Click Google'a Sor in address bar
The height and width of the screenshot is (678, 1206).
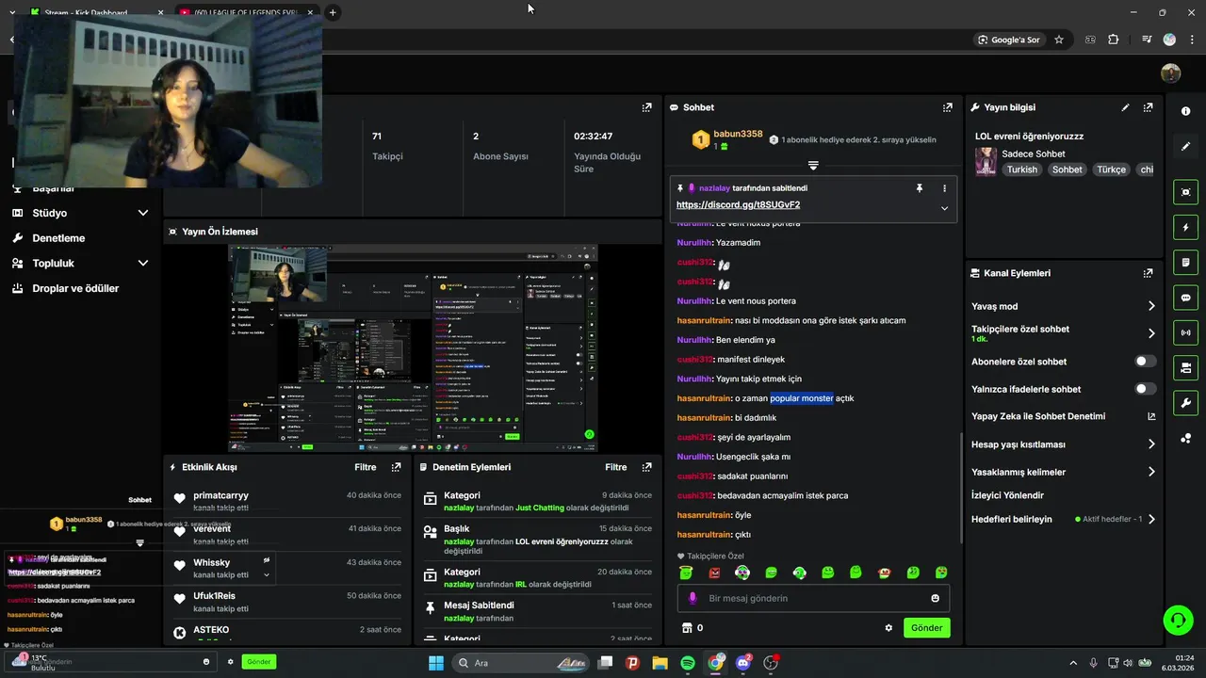[1008, 40]
